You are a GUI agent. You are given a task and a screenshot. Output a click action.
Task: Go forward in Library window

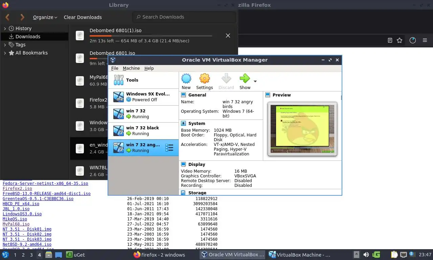tap(22, 17)
